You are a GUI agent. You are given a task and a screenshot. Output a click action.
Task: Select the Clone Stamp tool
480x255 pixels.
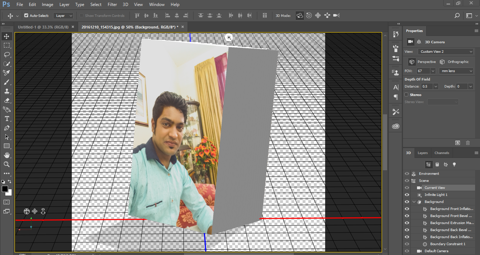pyautogui.click(x=6, y=91)
